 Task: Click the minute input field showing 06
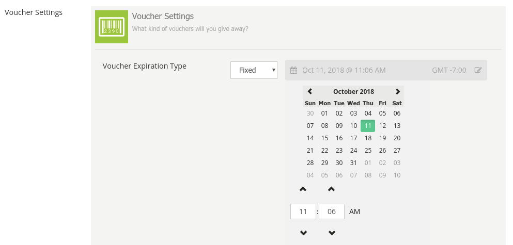[332, 211]
